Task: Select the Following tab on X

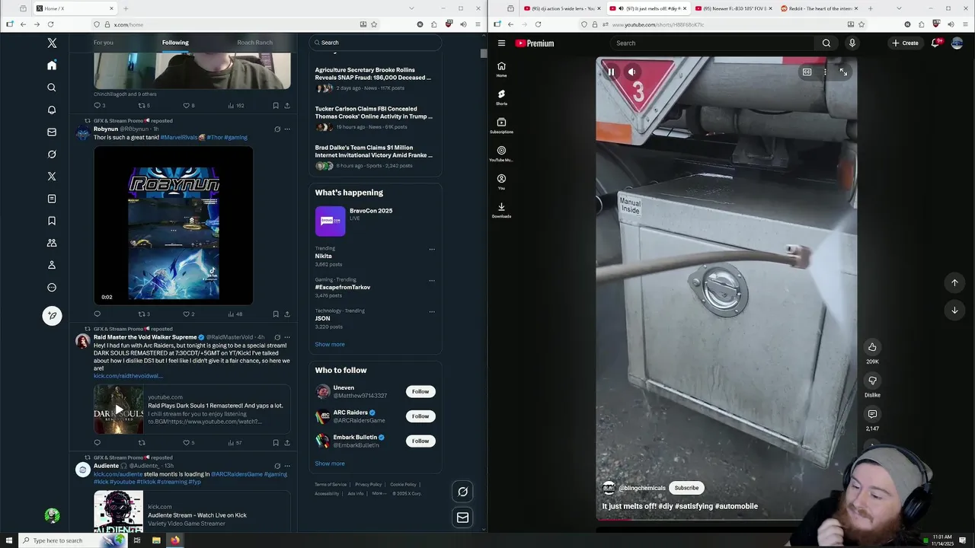Action: click(x=175, y=43)
